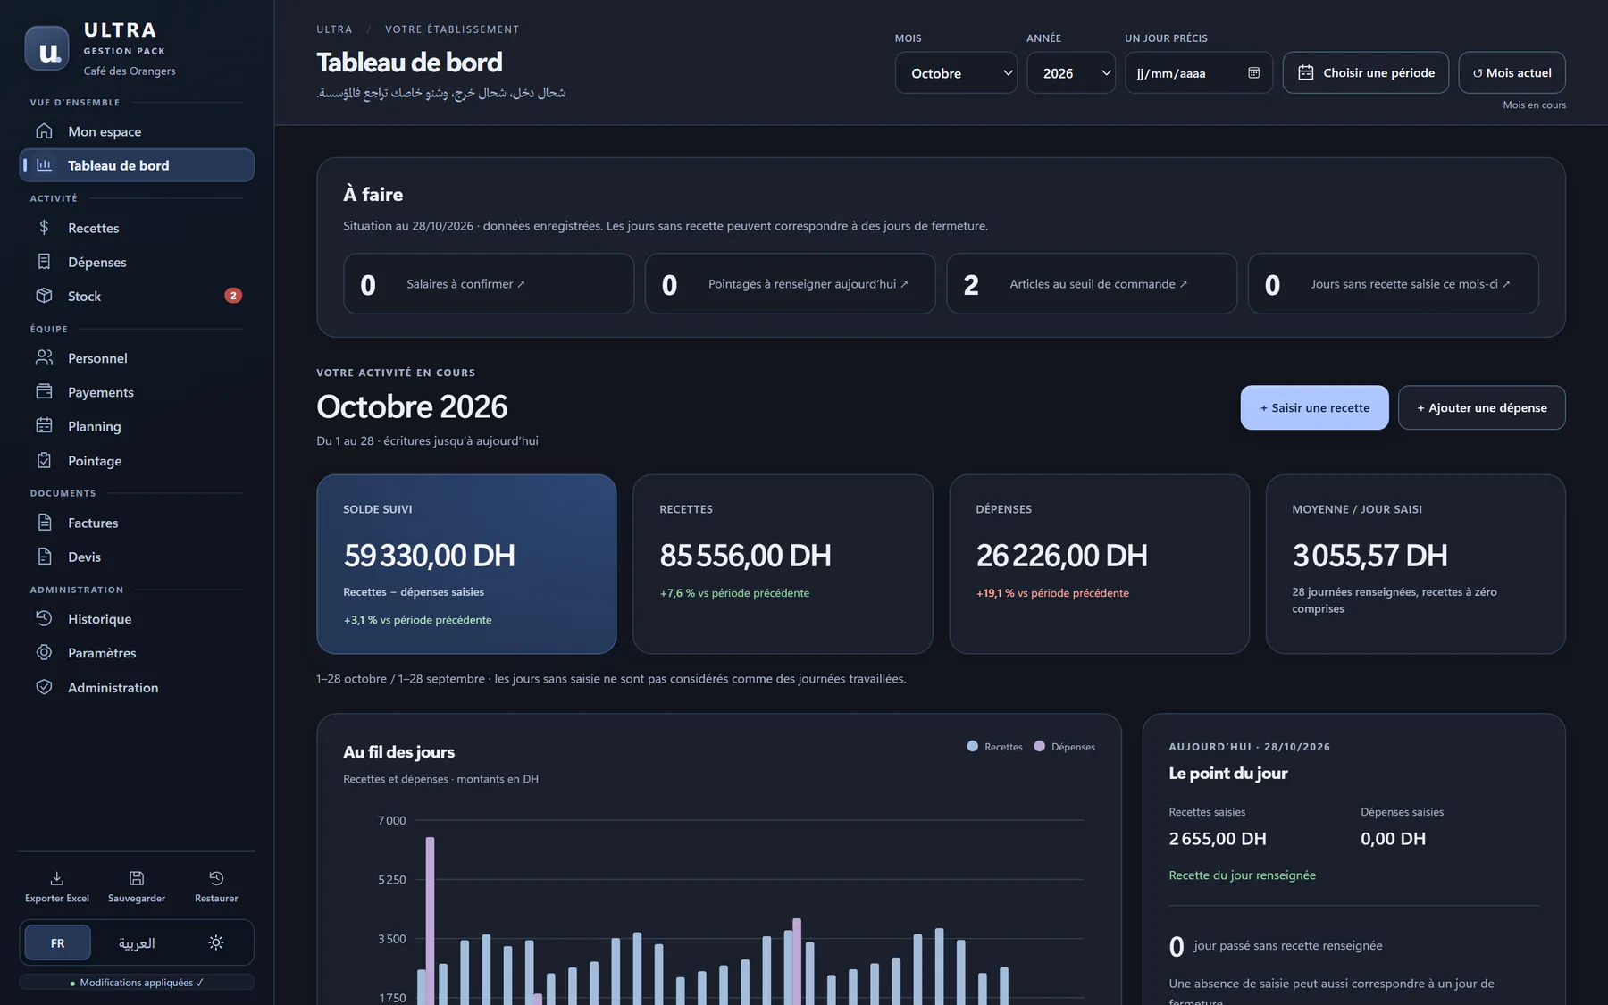Click the Restaurer history icon
1608x1005 pixels.
coord(216,878)
